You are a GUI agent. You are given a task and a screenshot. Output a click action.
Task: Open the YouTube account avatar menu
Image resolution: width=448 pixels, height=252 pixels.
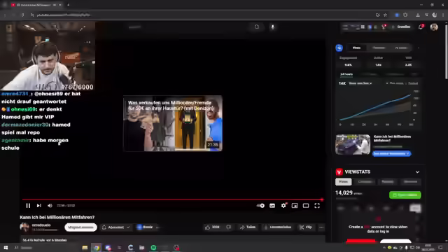pos(434,27)
